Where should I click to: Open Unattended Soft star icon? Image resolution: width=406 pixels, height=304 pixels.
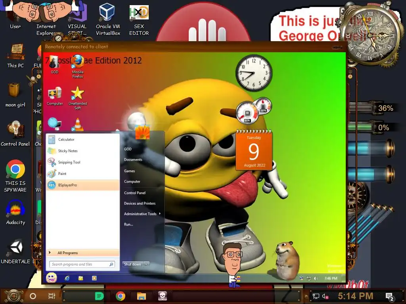[x=78, y=98]
